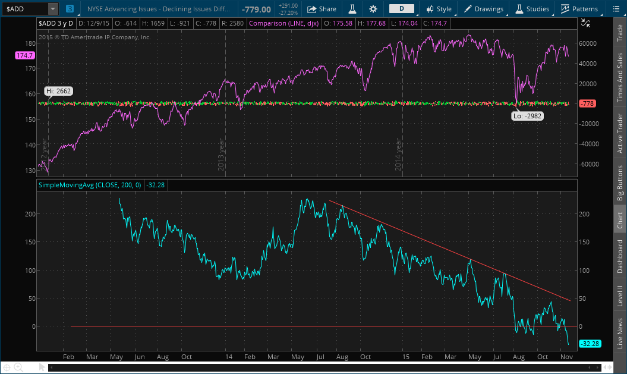Toggle the chart width expander at bottom right
The image size is (627, 374).
tap(607, 367)
